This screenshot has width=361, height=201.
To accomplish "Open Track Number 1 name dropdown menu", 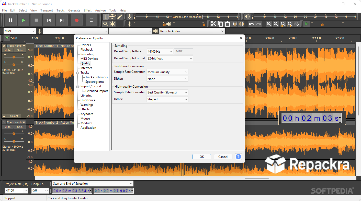I will pos(16,46).
